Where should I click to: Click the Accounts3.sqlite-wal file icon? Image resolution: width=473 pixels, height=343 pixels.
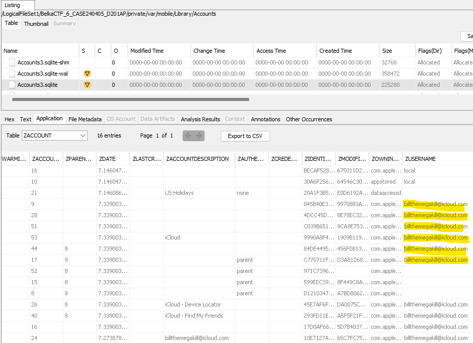[12, 74]
